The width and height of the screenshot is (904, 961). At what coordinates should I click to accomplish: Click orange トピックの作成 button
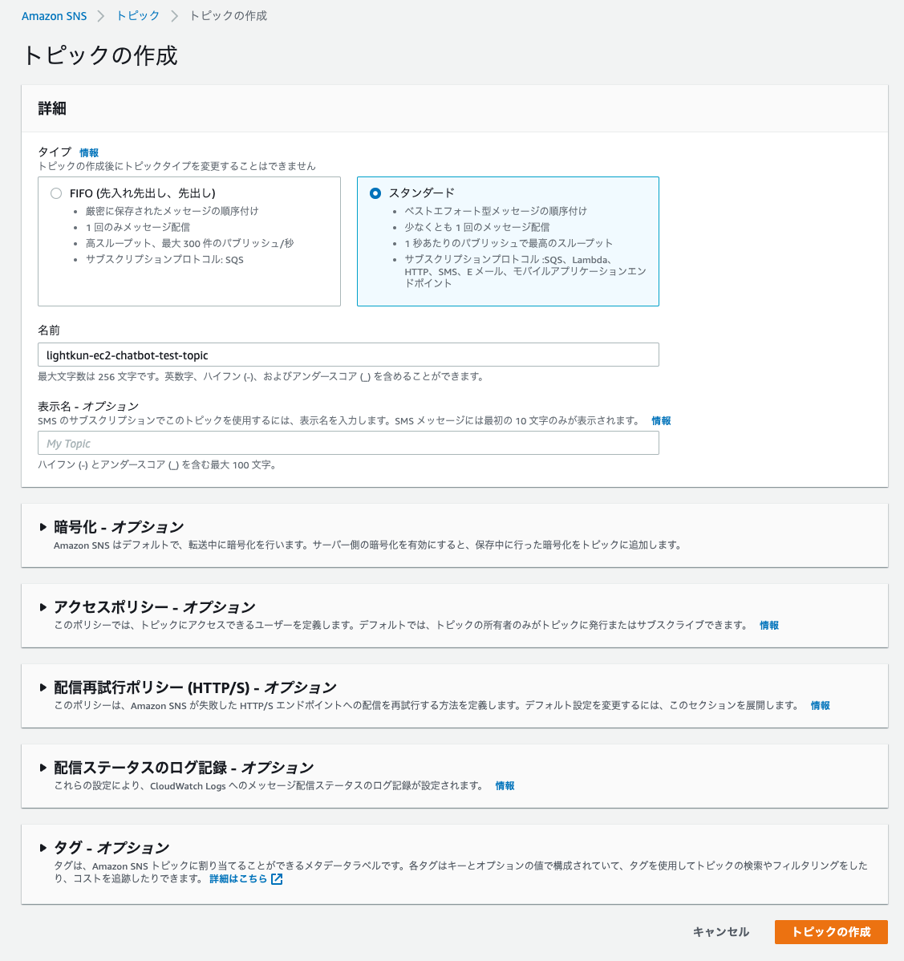[x=831, y=932]
